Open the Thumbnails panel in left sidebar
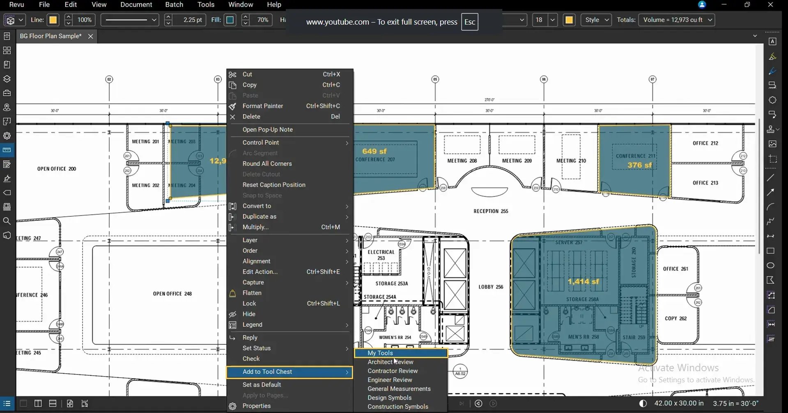The width and height of the screenshot is (788, 413). point(7,50)
